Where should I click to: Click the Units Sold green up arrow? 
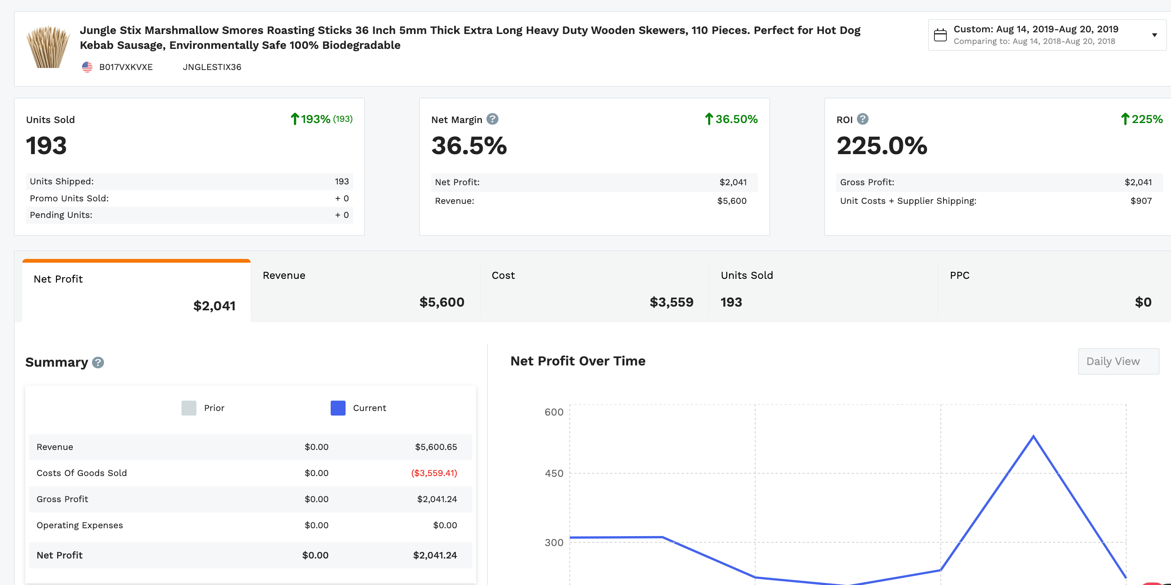coord(295,119)
